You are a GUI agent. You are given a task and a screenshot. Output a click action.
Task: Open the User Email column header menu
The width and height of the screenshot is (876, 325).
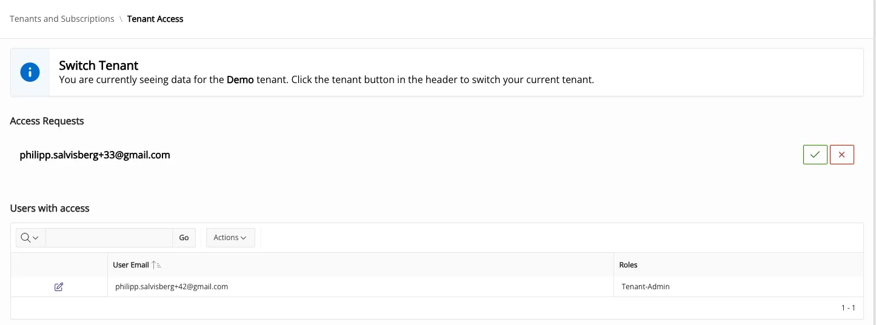pos(131,265)
